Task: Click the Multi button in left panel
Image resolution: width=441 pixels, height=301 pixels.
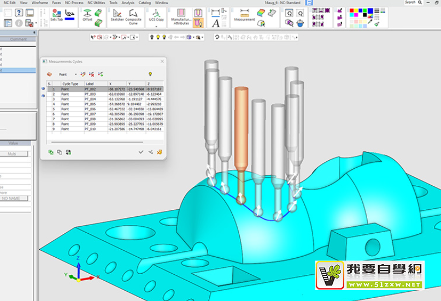Action: 10,154
